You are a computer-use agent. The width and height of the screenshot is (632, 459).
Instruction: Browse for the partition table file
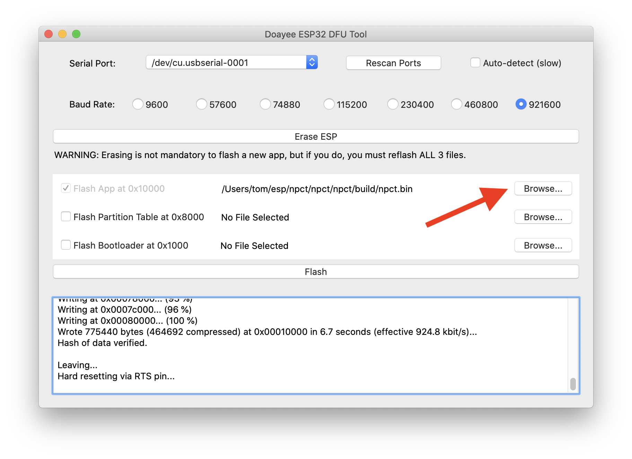pos(543,217)
